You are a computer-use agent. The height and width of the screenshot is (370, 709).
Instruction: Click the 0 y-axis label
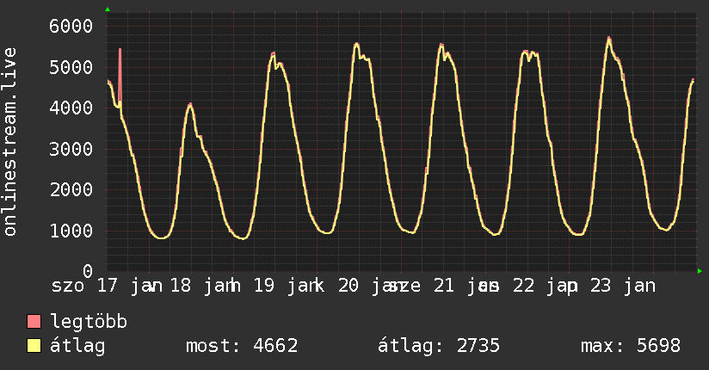point(88,271)
